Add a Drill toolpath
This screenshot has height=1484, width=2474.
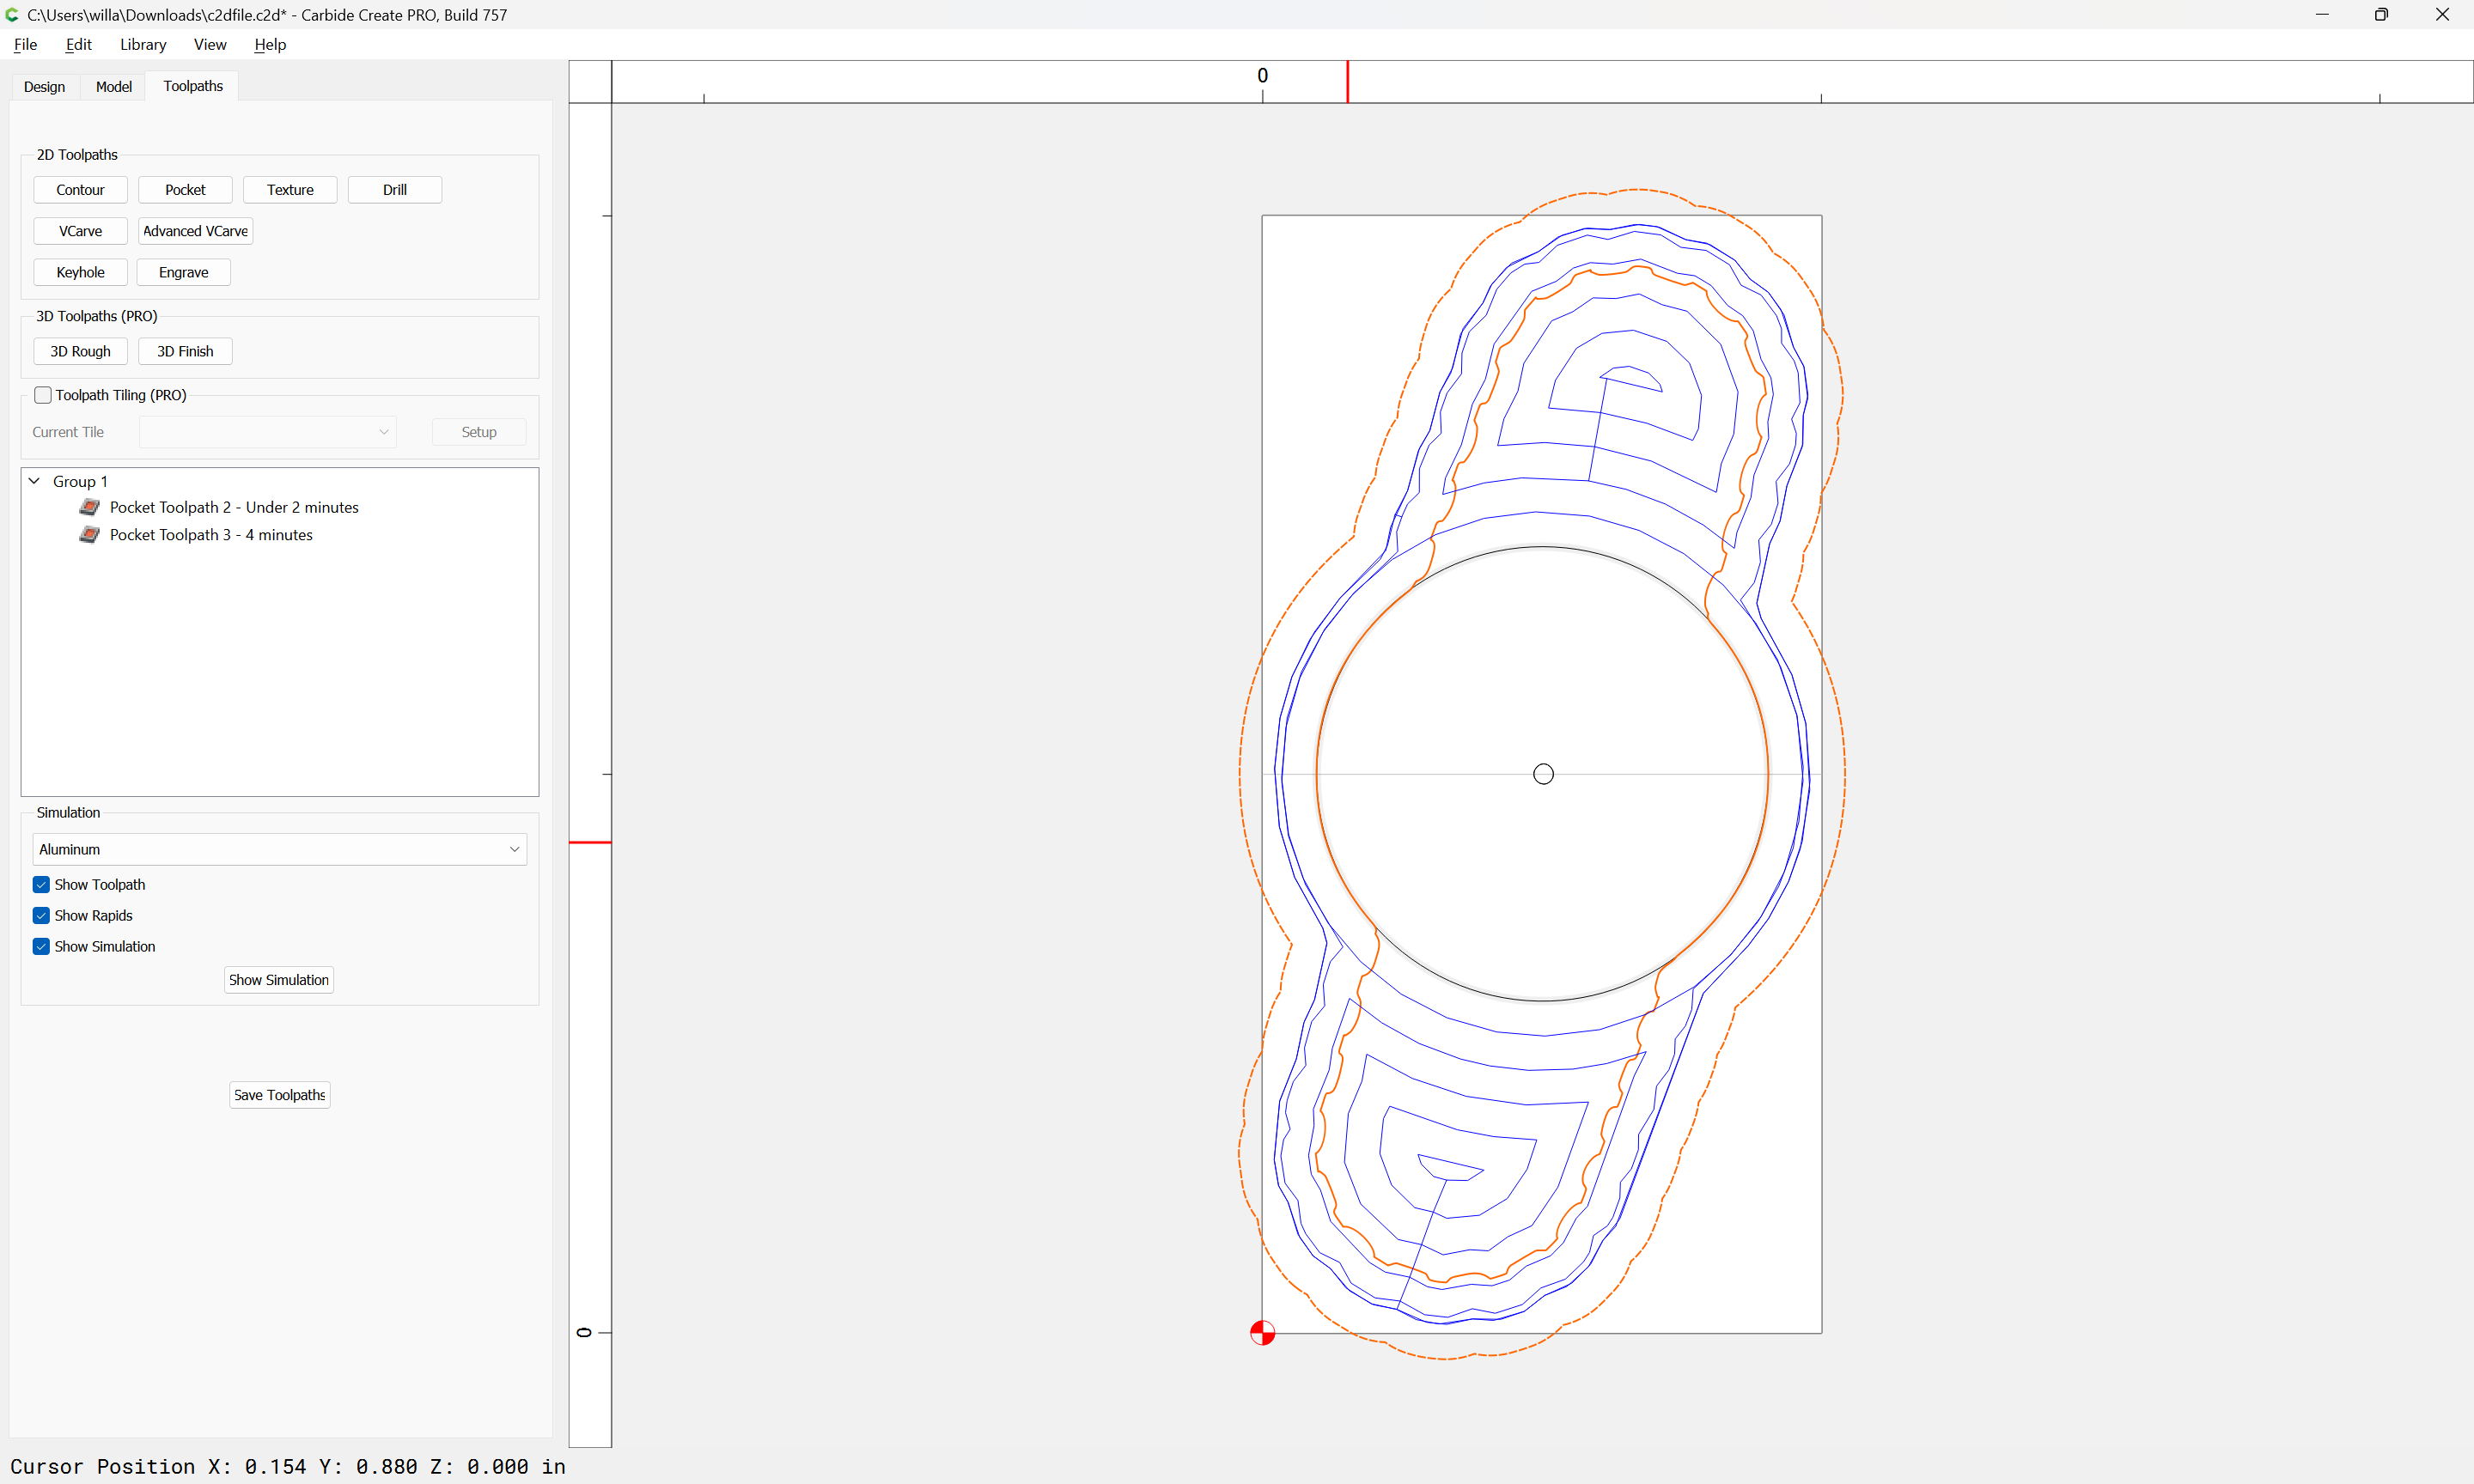coord(395,190)
